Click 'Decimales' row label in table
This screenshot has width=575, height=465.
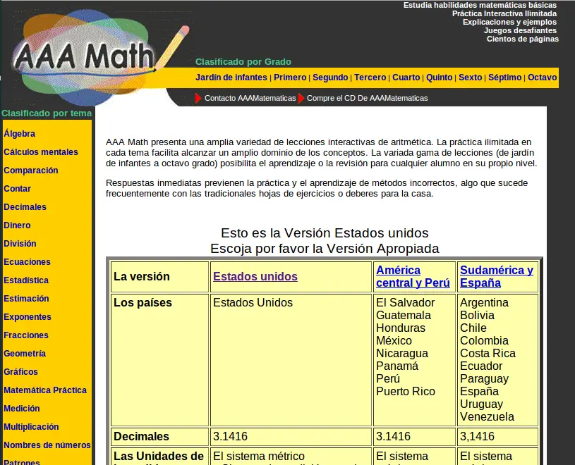pyautogui.click(x=141, y=436)
